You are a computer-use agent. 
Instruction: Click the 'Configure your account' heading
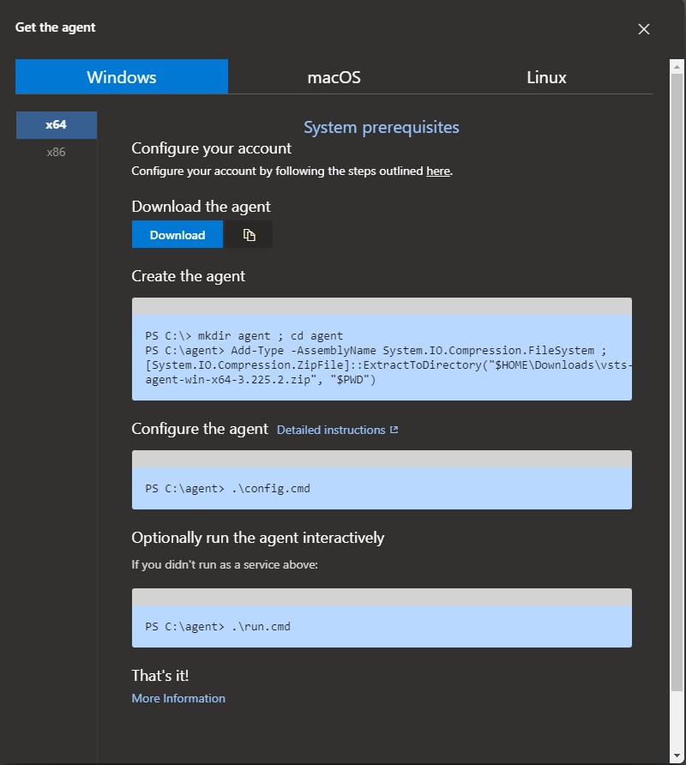(x=211, y=148)
